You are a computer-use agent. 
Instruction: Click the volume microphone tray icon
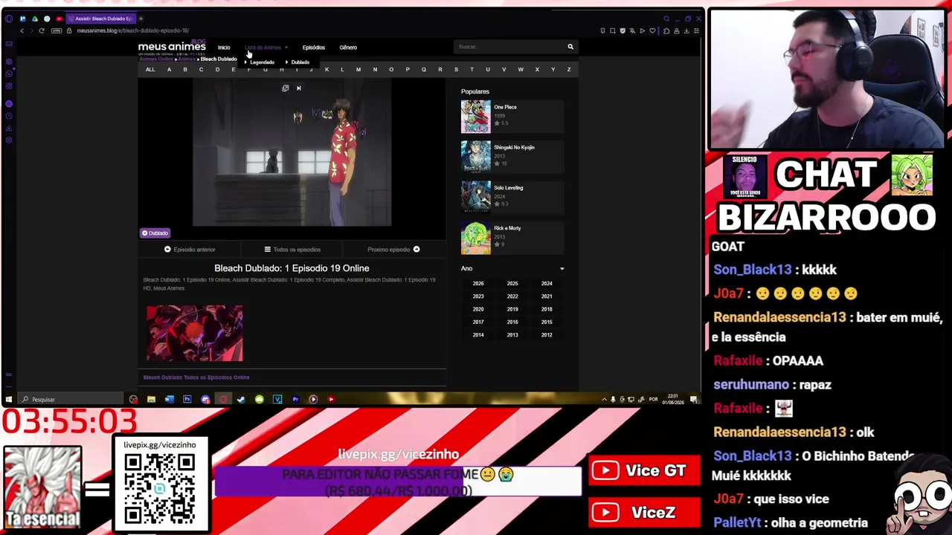tap(613, 399)
